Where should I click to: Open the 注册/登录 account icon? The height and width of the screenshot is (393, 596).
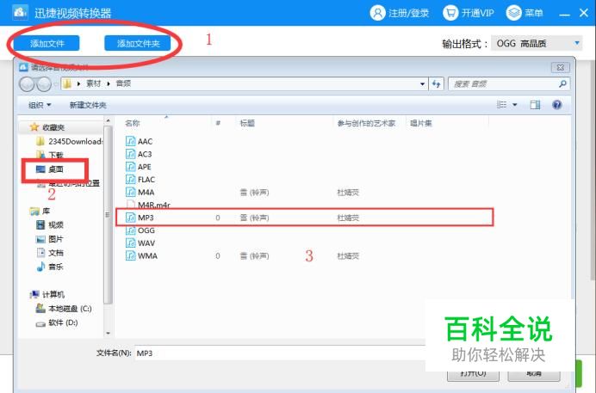click(377, 13)
